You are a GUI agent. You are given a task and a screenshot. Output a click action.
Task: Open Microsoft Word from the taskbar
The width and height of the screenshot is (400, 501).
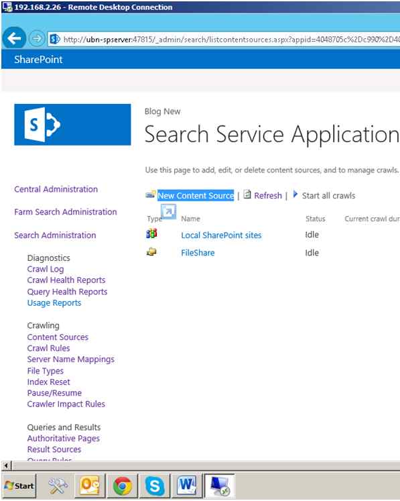187,486
